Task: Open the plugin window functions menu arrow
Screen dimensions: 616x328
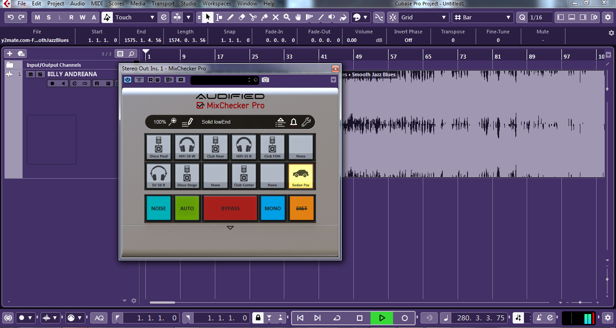Action: point(333,80)
